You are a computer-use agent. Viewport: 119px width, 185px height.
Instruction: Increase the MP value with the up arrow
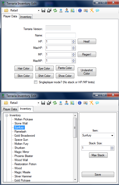(x=74, y=53)
